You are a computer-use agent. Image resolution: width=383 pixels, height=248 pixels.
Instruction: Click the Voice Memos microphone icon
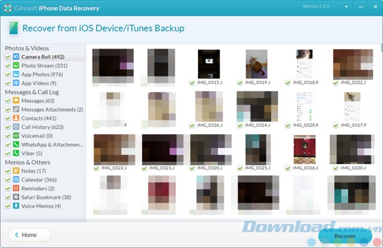coord(16,206)
